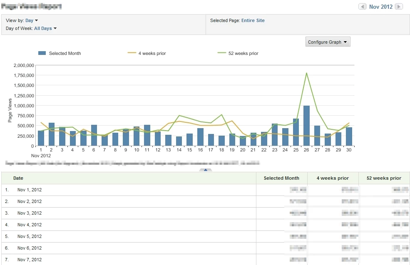Open the View by Day dropdown
This screenshot has width=410, height=265.
tap(31, 20)
